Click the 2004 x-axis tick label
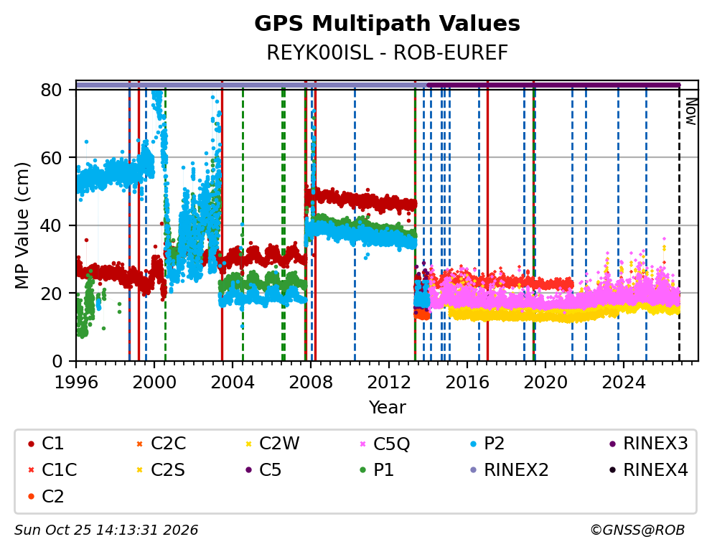 pos(233,383)
